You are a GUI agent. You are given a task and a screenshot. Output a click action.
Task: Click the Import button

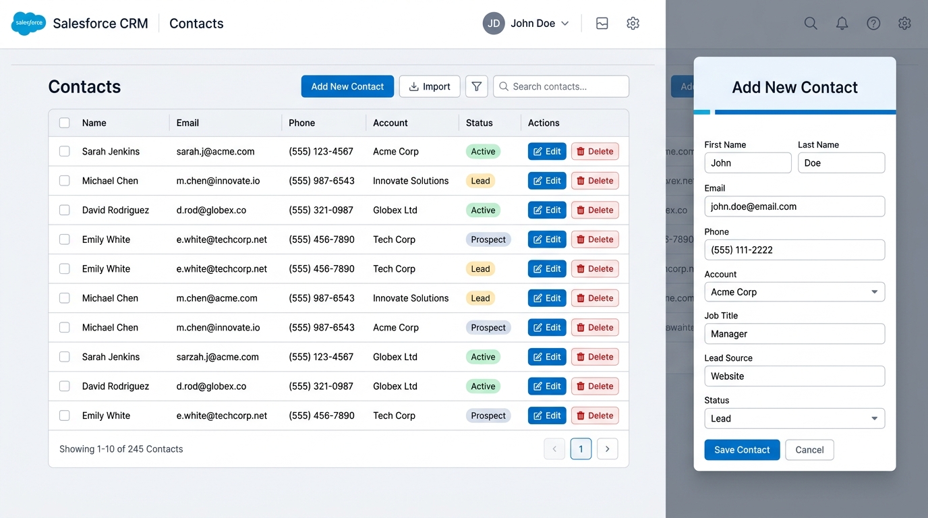pyautogui.click(x=430, y=86)
